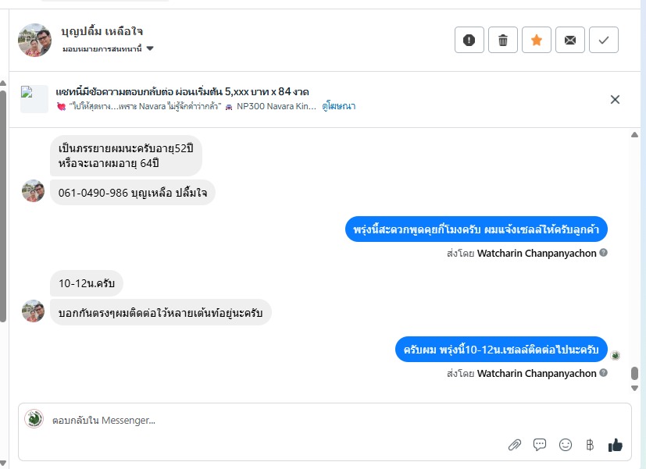Click the ดูโฆษณา ad link
This screenshot has height=469, width=646.
tap(339, 106)
